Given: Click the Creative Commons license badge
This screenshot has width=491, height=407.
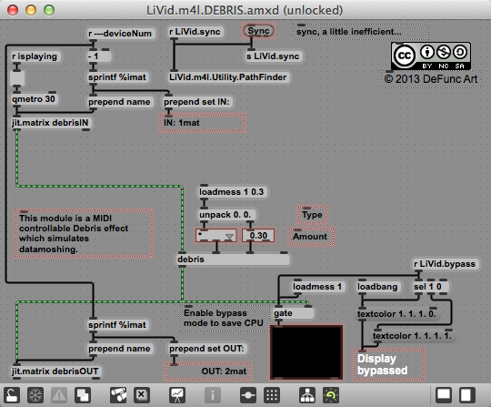Looking at the screenshot, I should click(x=431, y=56).
